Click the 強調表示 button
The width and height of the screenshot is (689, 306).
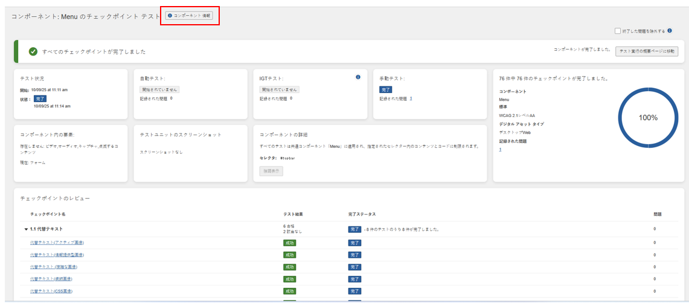[271, 171]
